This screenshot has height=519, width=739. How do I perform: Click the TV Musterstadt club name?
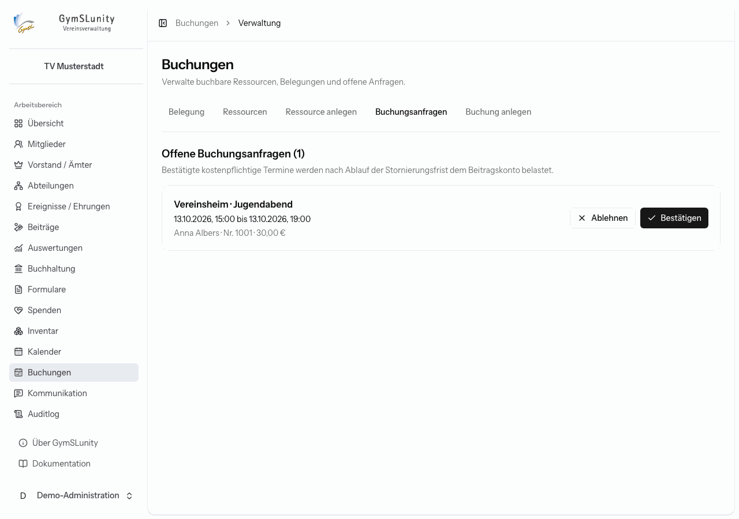coord(74,66)
